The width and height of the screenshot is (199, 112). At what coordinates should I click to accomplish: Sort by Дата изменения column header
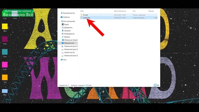coord(120,11)
